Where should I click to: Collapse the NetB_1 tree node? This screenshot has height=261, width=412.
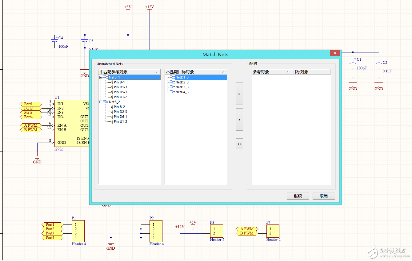(101, 78)
